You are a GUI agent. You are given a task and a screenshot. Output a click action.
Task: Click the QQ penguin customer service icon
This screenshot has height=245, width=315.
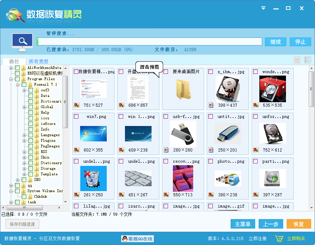coord(125,239)
